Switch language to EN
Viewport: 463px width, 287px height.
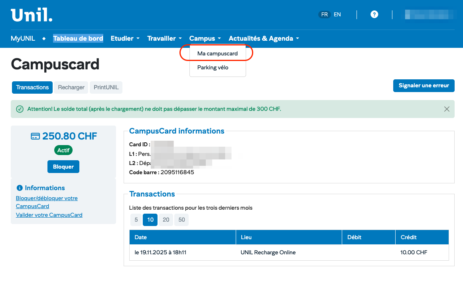337,15
